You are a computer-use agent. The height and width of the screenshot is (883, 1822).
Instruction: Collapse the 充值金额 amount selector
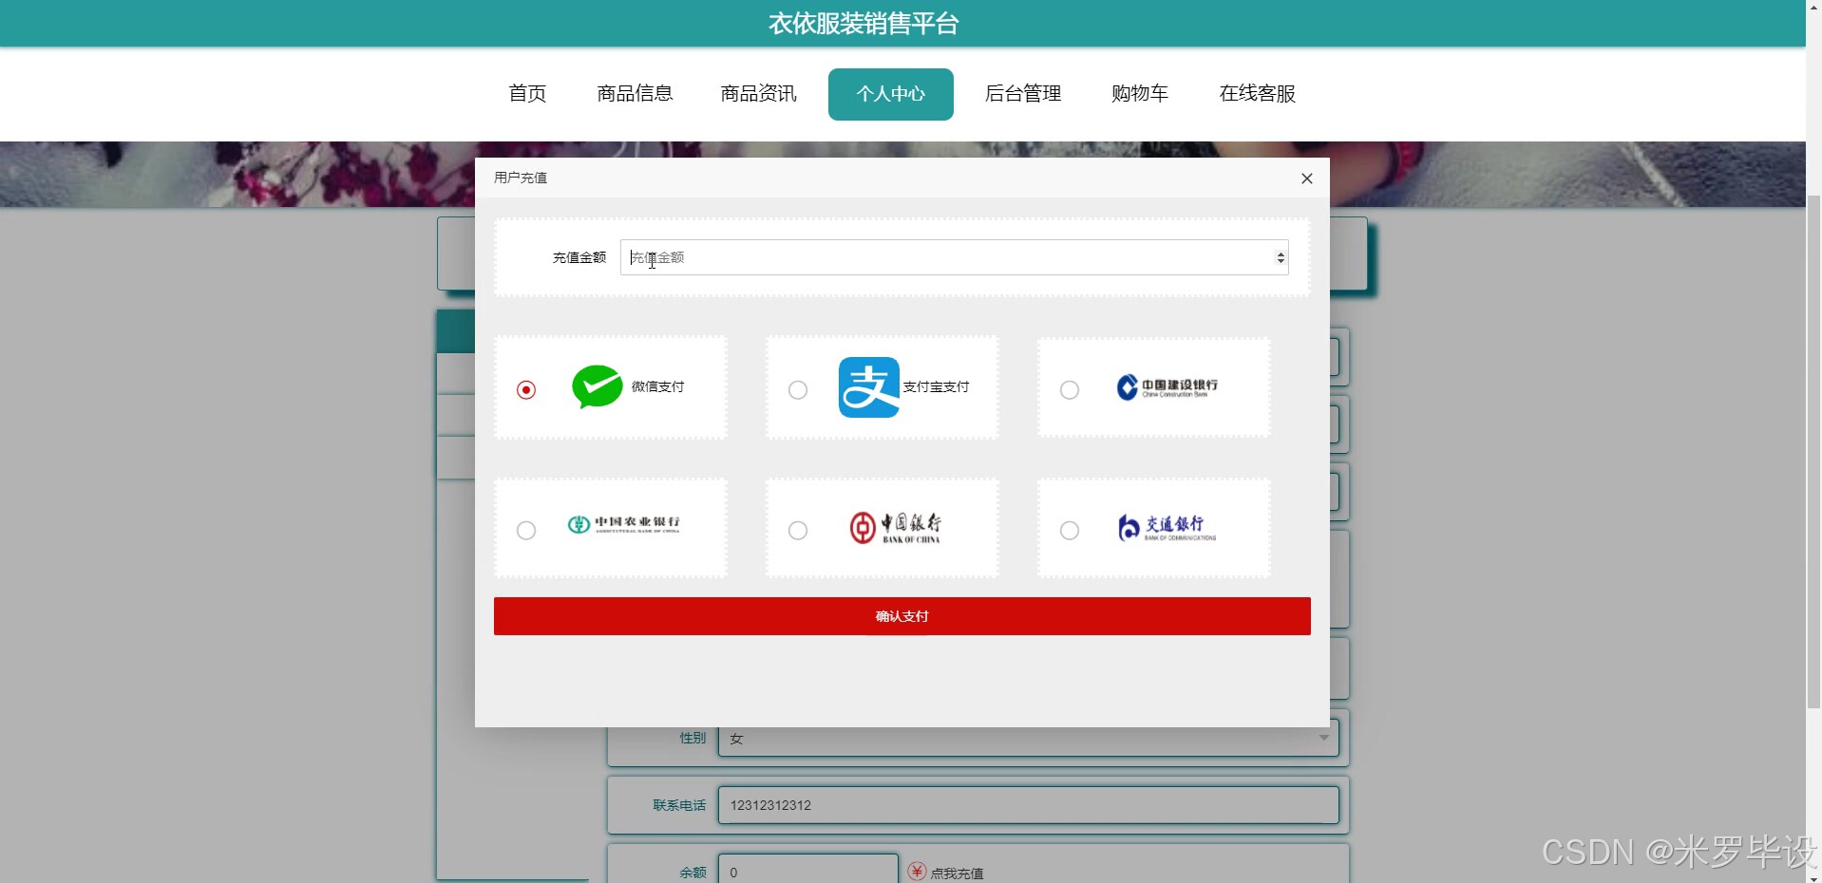pos(1280,262)
